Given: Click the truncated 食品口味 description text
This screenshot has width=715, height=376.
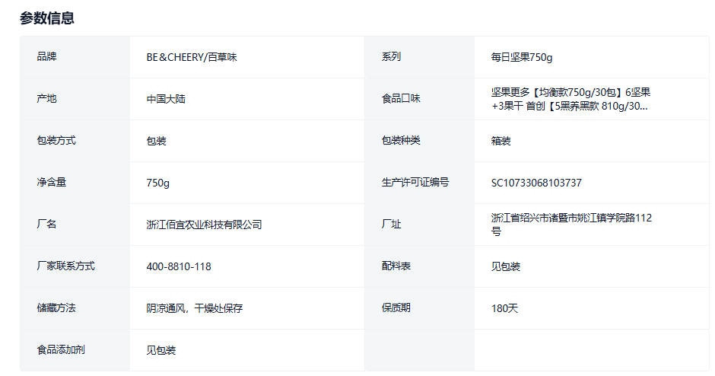Looking at the screenshot, I should (x=570, y=99).
